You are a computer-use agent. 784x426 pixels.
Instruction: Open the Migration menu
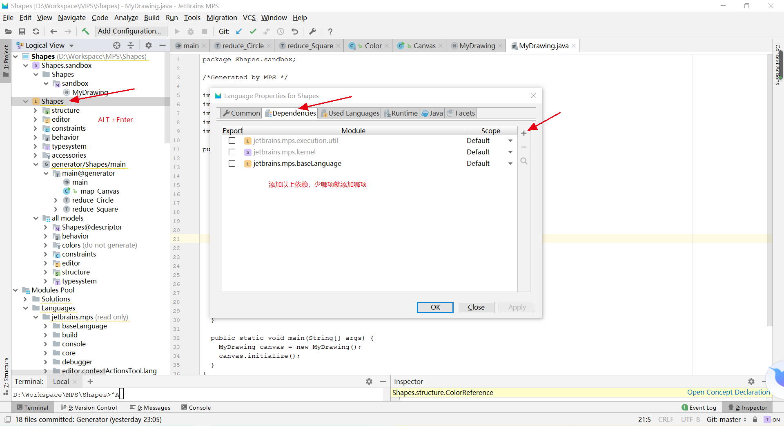(x=222, y=18)
